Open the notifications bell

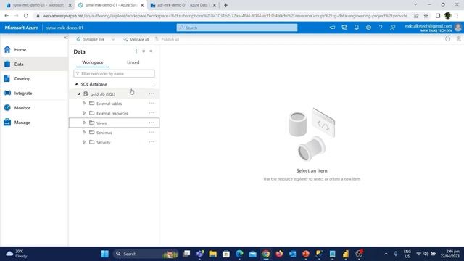(356, 28)
